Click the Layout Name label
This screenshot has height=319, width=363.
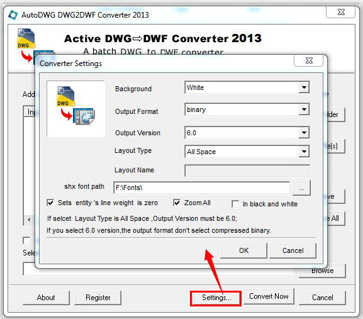pyautogui.click(x=134, y=170)
